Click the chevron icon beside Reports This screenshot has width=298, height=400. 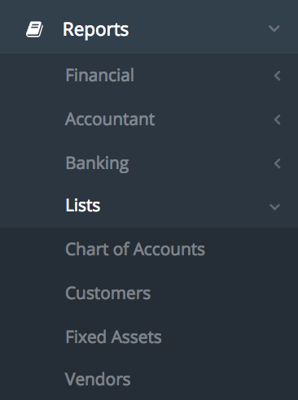pyautogui.click(x=274, y=28)
